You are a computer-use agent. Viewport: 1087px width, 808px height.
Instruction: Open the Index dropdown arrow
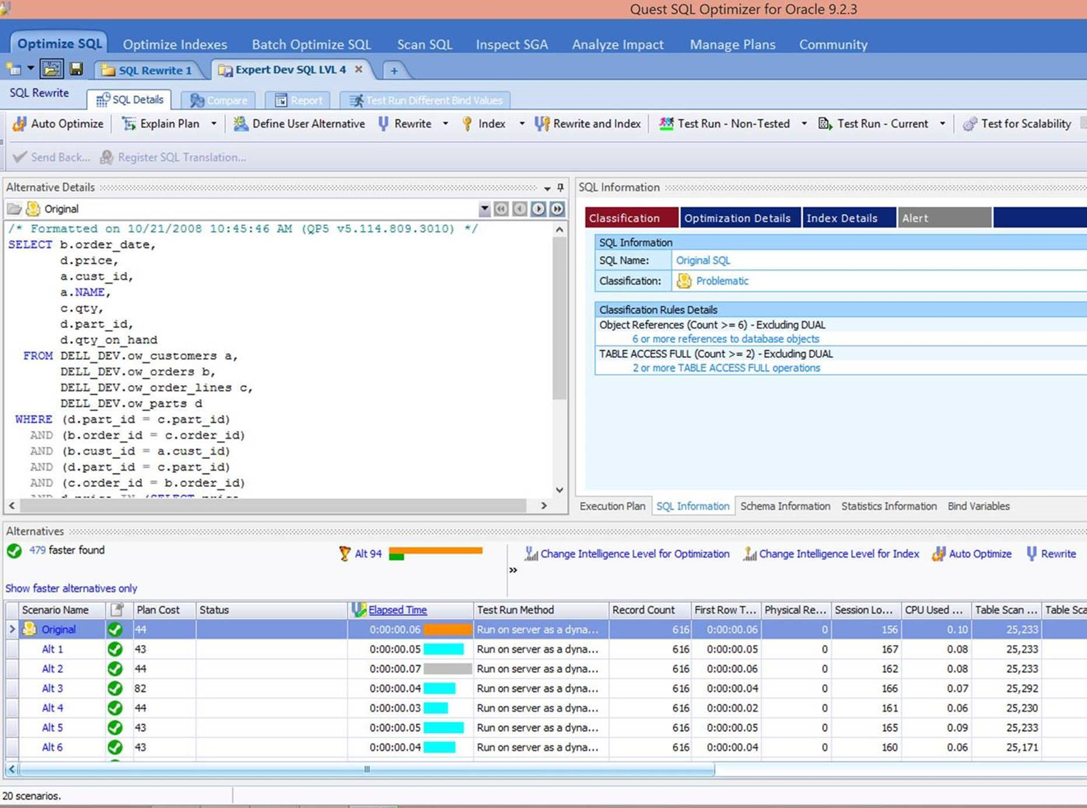click(522, 124)
